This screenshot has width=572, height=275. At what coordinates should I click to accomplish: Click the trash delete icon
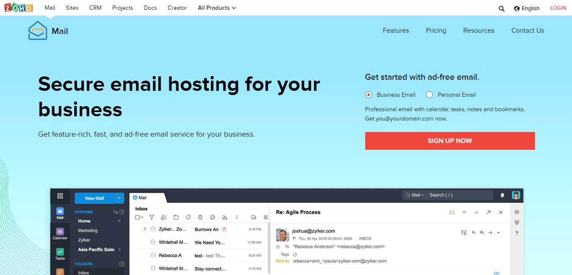(200, 217)
